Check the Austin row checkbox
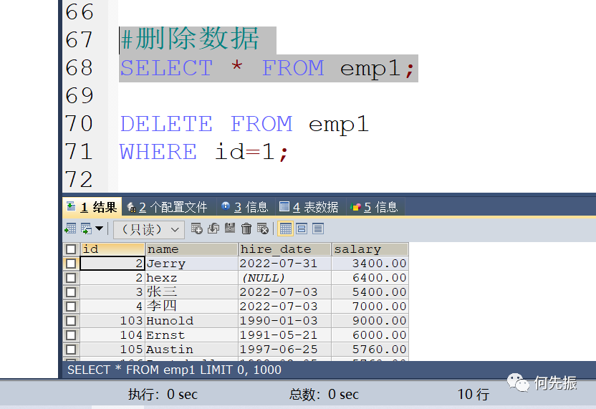Viewport: 596px width, 409px height. pyautogui.click(x=71, y=350)
